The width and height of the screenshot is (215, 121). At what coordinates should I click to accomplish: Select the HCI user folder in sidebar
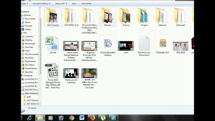coord(25,33)
